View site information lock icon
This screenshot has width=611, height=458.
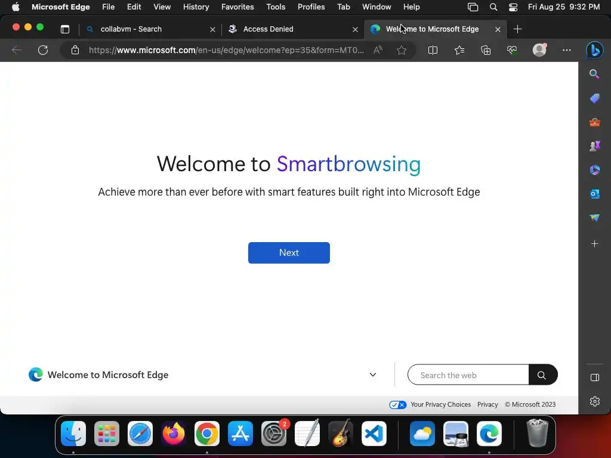[75, 50]
